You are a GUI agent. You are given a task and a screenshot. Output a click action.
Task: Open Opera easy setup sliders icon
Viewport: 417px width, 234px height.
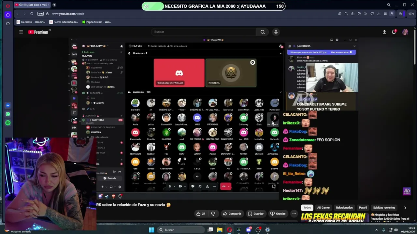pos(385,14)
